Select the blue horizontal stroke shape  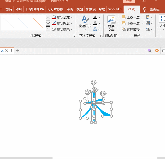pyautogui.click(x=99, y=100)
